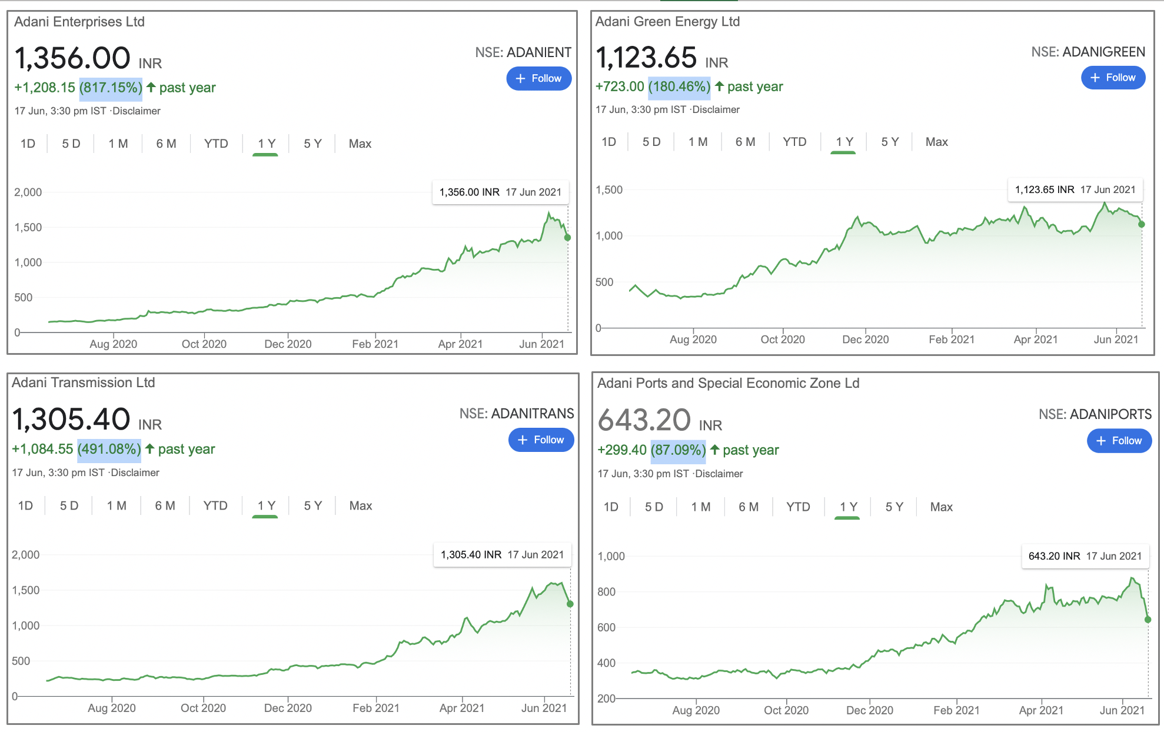Click the endpoint dot on Adani Ports chart

[1148, 620]
